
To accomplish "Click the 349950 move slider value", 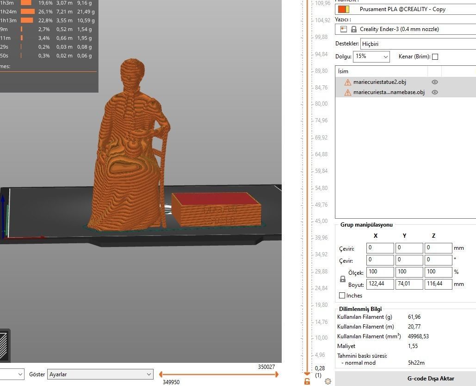I will (x=171, y=382).
